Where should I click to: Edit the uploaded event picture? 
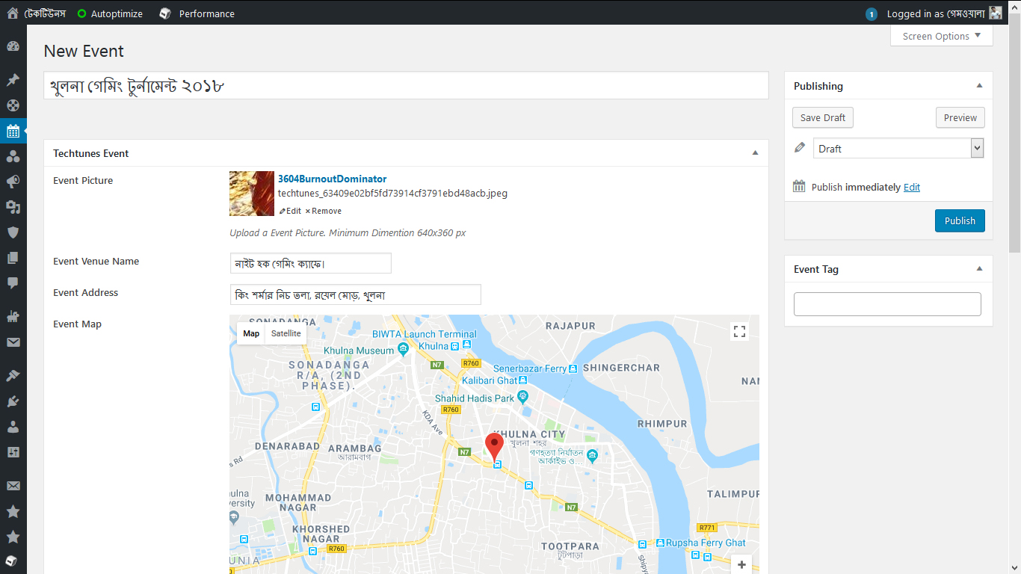(290, 211)
